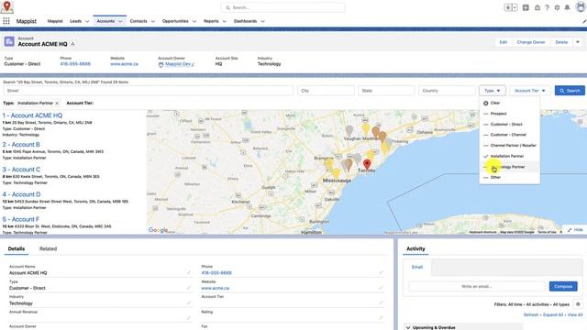This screenshot has height=330, width=587.
Task: Expand the Opportunities tab chevron
Action: pos(194,22)
